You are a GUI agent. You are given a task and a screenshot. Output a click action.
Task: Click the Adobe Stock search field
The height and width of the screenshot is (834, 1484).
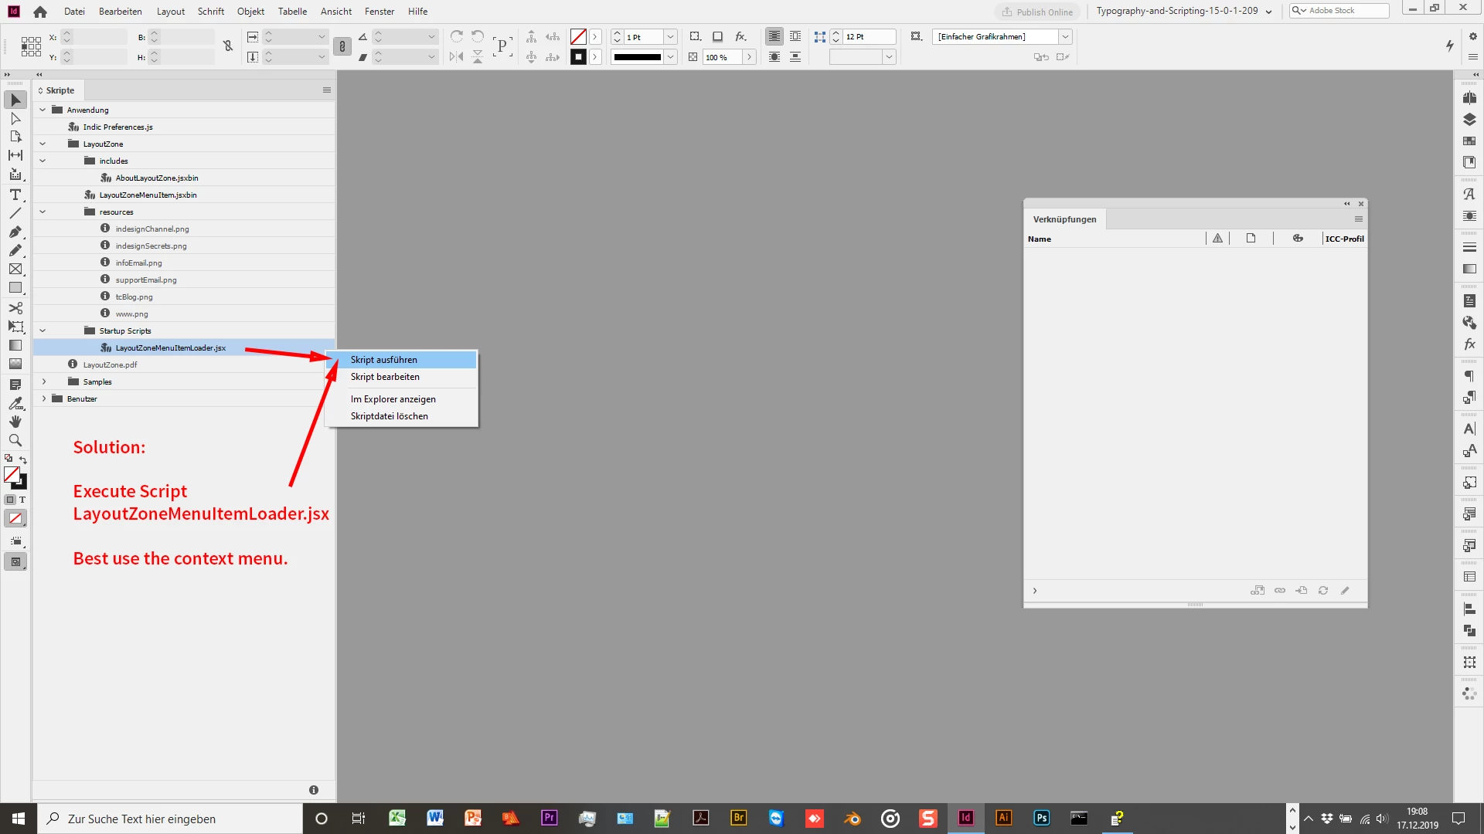click(x=1345, y=11)
